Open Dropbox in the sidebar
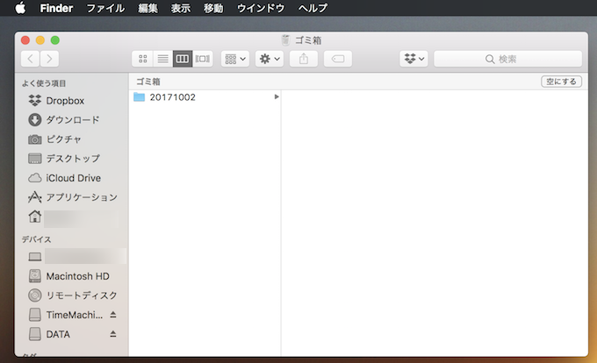 coord(66,101)
